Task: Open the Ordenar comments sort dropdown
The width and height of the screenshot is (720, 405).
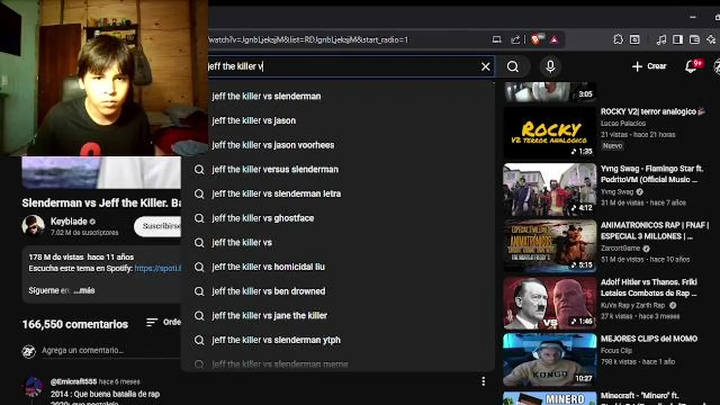Action: [x=164, y=322]
